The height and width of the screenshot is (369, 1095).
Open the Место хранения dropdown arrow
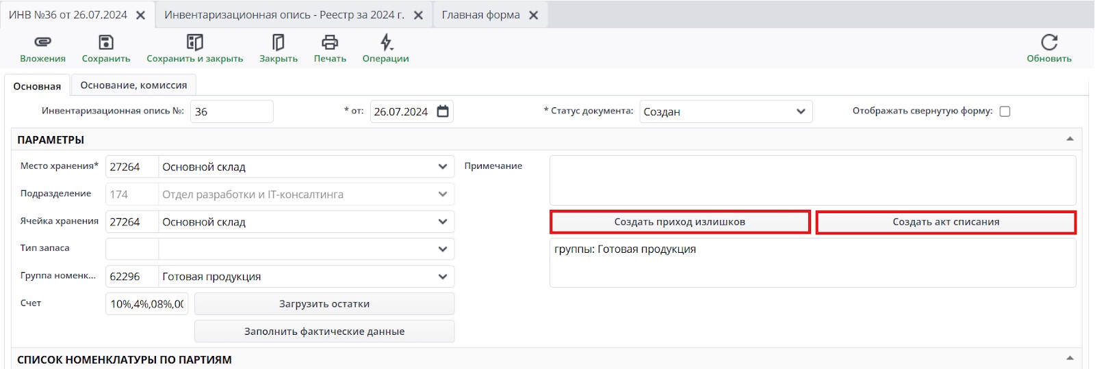pyautogui.click(x=443, y=167)
